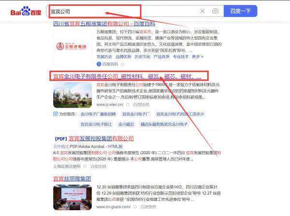
Task: Select 品牌优势 sub-link
Action: pyautogui.click(x=123, y=57)
